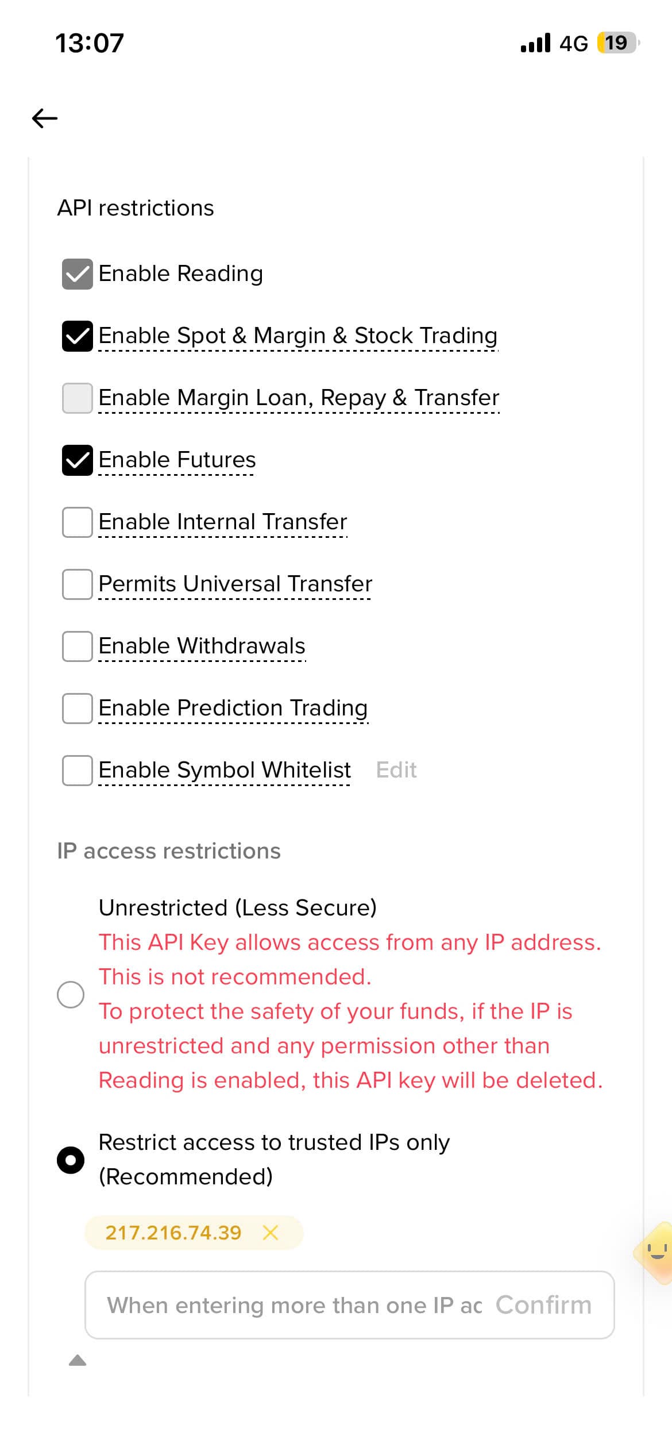Collapse section using the upward triangle arrow
Image resolution: width=672 pixels, height=1455 pixels.
(x=78, y=1360)
